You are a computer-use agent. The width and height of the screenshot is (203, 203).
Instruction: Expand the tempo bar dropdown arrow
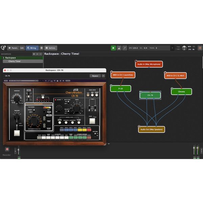[x=172, y=48]
